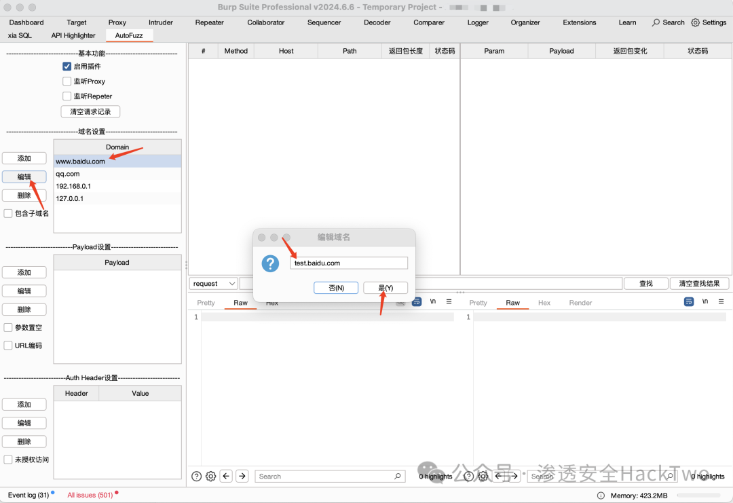Open the Dashboard tab

[26, 22]
